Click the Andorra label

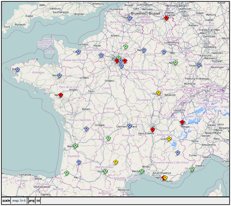pos(104,193)
